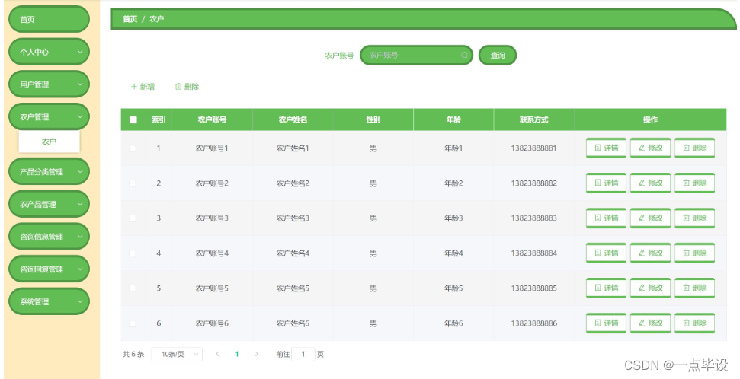This screenshot has height=379, width=740.
Task: Open 详情 for 农户账号6 row
Action: (606, 323)
